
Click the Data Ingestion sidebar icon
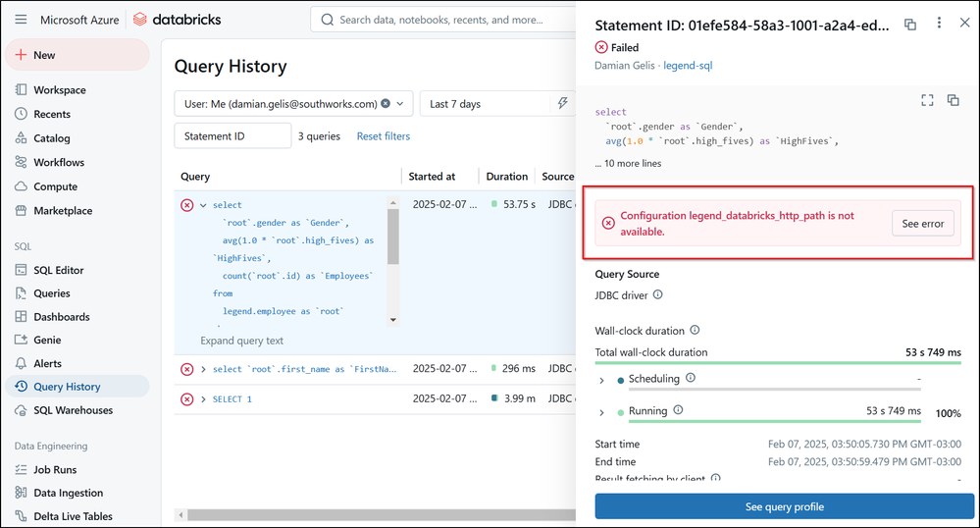22,493
